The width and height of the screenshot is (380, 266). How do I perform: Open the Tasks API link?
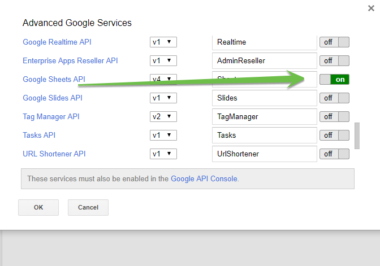[39, 136]
